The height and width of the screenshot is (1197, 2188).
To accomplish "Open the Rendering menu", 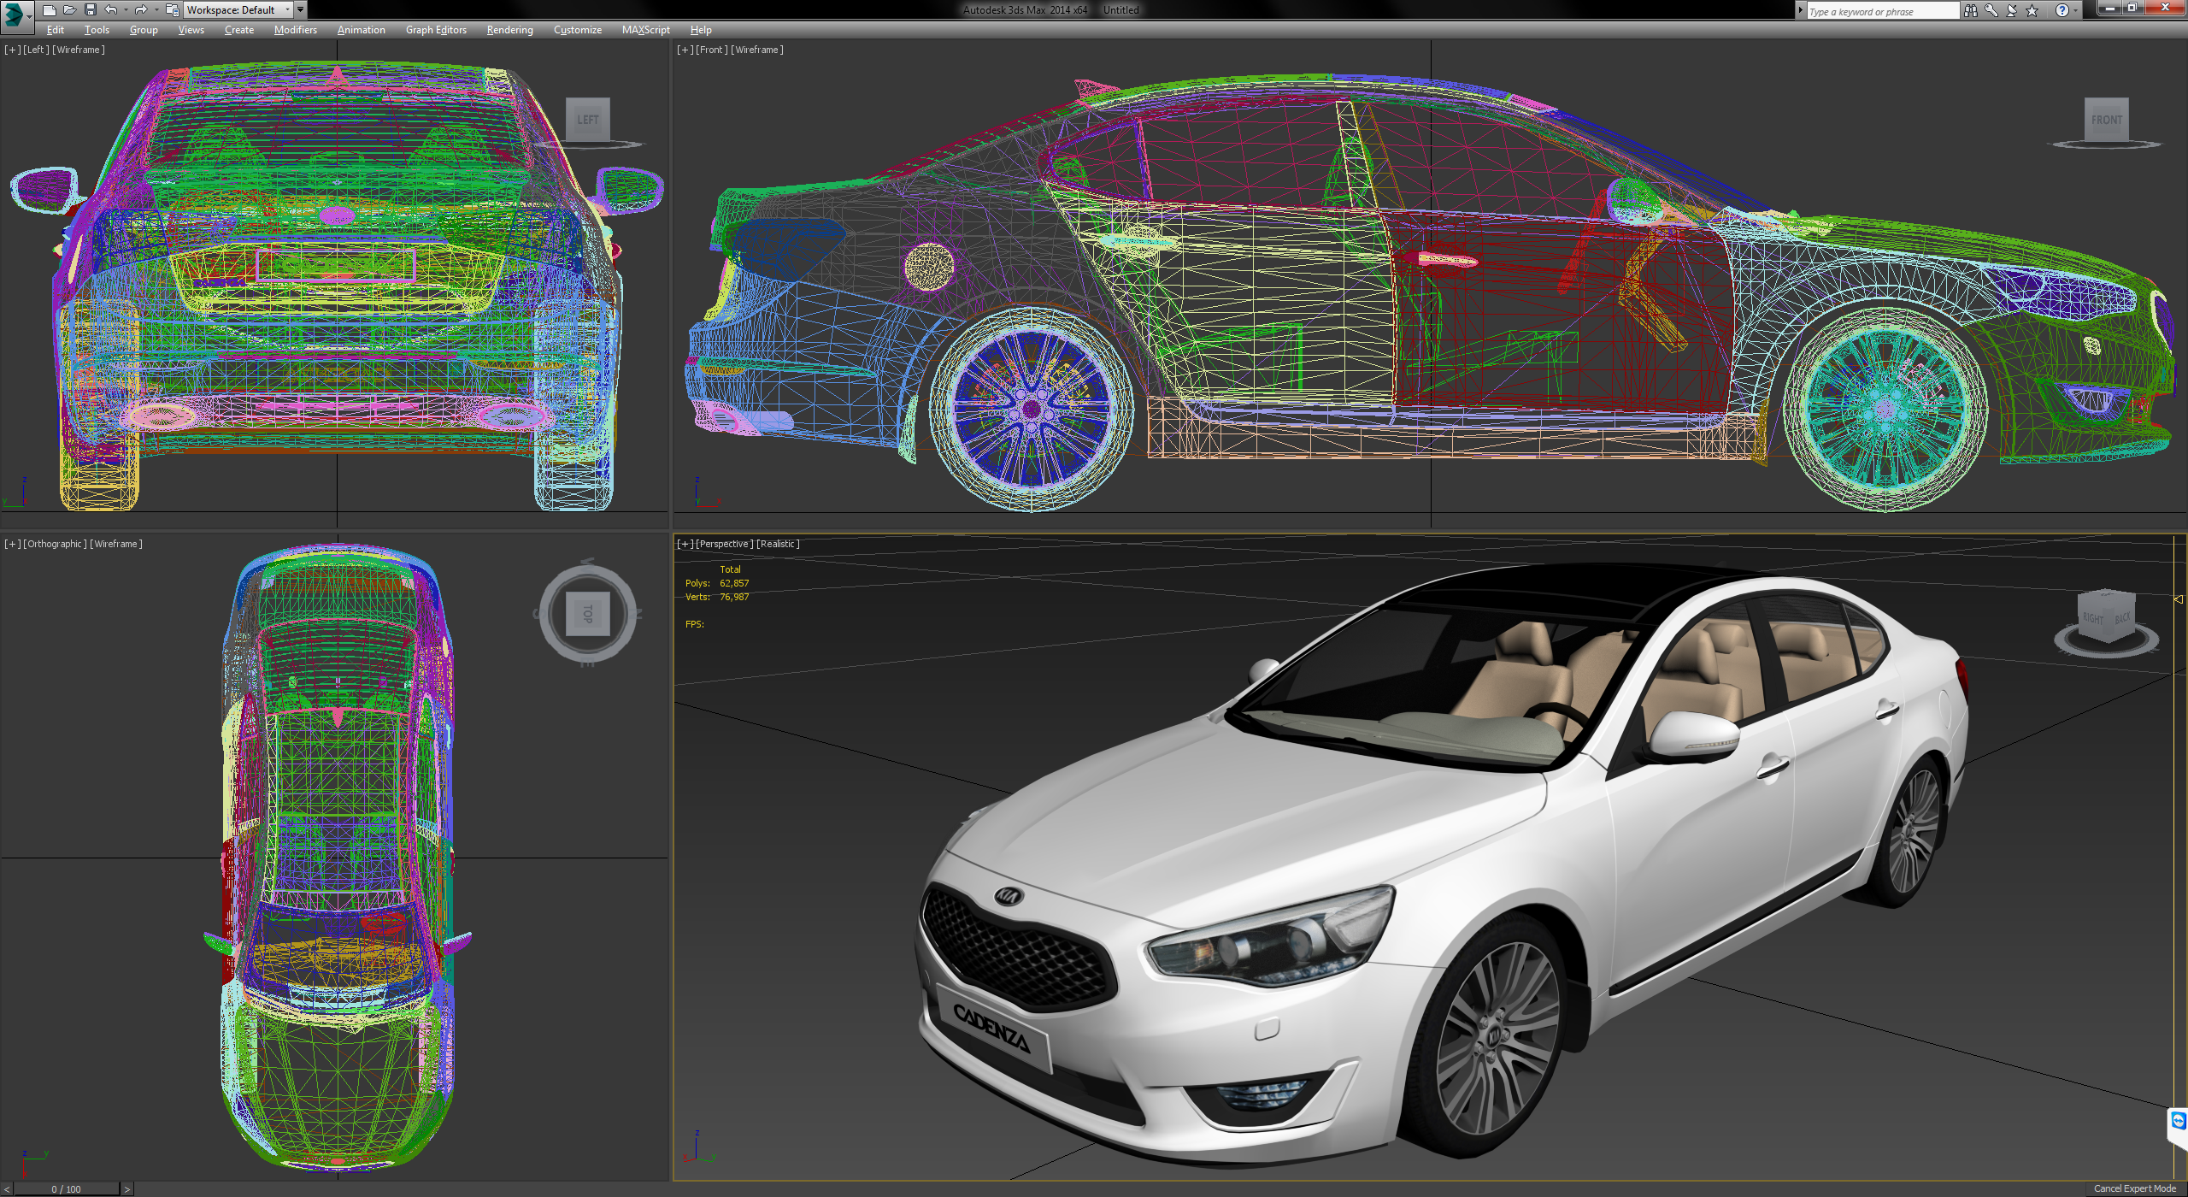I will 509,30.
